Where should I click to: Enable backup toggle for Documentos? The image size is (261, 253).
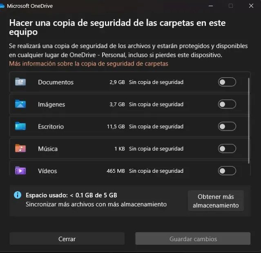click(x=227, y=82)
